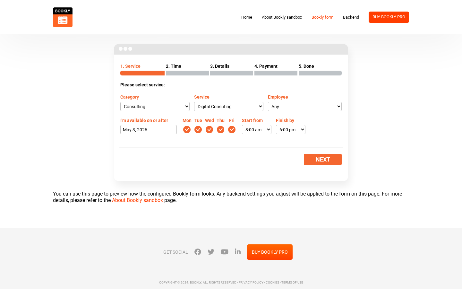Image resolution: width=462 pixels, height=289 pixels.
Task: Click the Finish by label
Action: [x=285, y=120]
